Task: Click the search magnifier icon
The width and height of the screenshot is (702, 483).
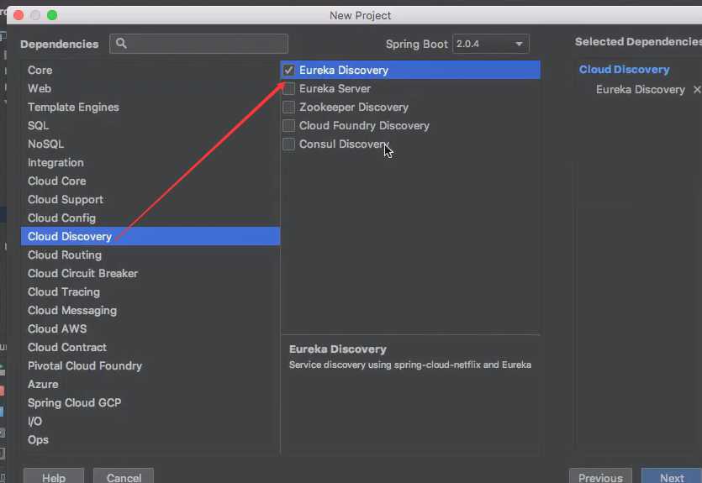Action: tap(121, 44)
